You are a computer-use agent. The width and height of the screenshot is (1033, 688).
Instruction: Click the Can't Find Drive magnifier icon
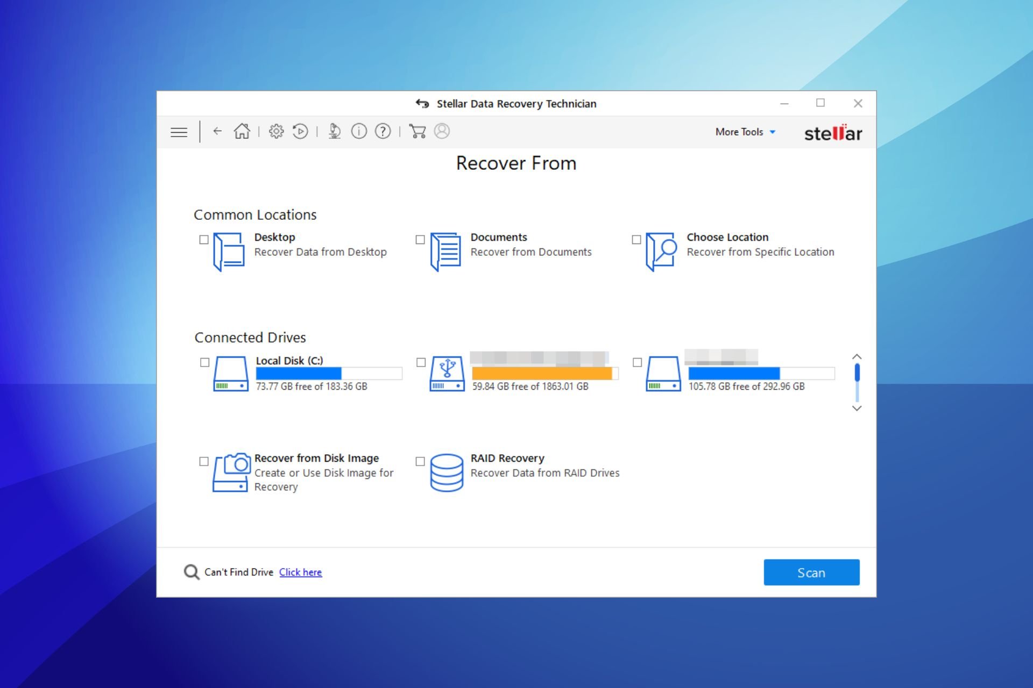[x=192, y=572]
